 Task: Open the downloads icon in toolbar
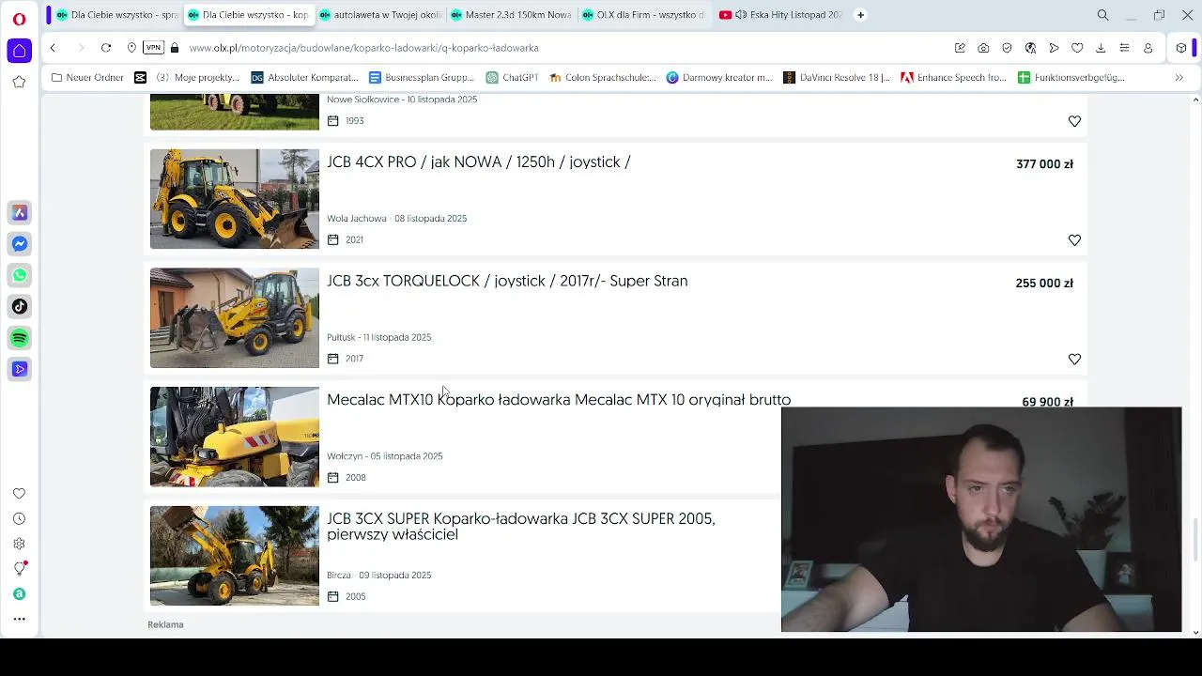coord(1101,48)
